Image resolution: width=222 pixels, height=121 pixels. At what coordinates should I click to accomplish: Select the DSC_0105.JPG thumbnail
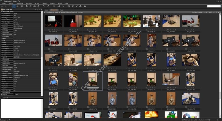[152, 21]
